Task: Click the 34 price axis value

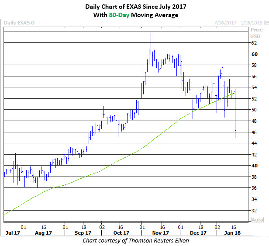Action: (254, 199)
